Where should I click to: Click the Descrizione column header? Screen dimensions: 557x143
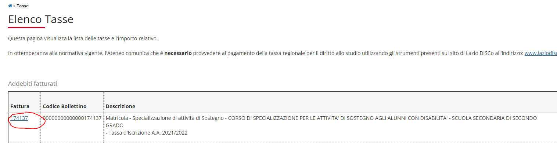click(x=121, y=106)
